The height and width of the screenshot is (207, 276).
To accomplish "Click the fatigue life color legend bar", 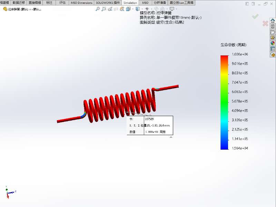I will click(224, 102).
